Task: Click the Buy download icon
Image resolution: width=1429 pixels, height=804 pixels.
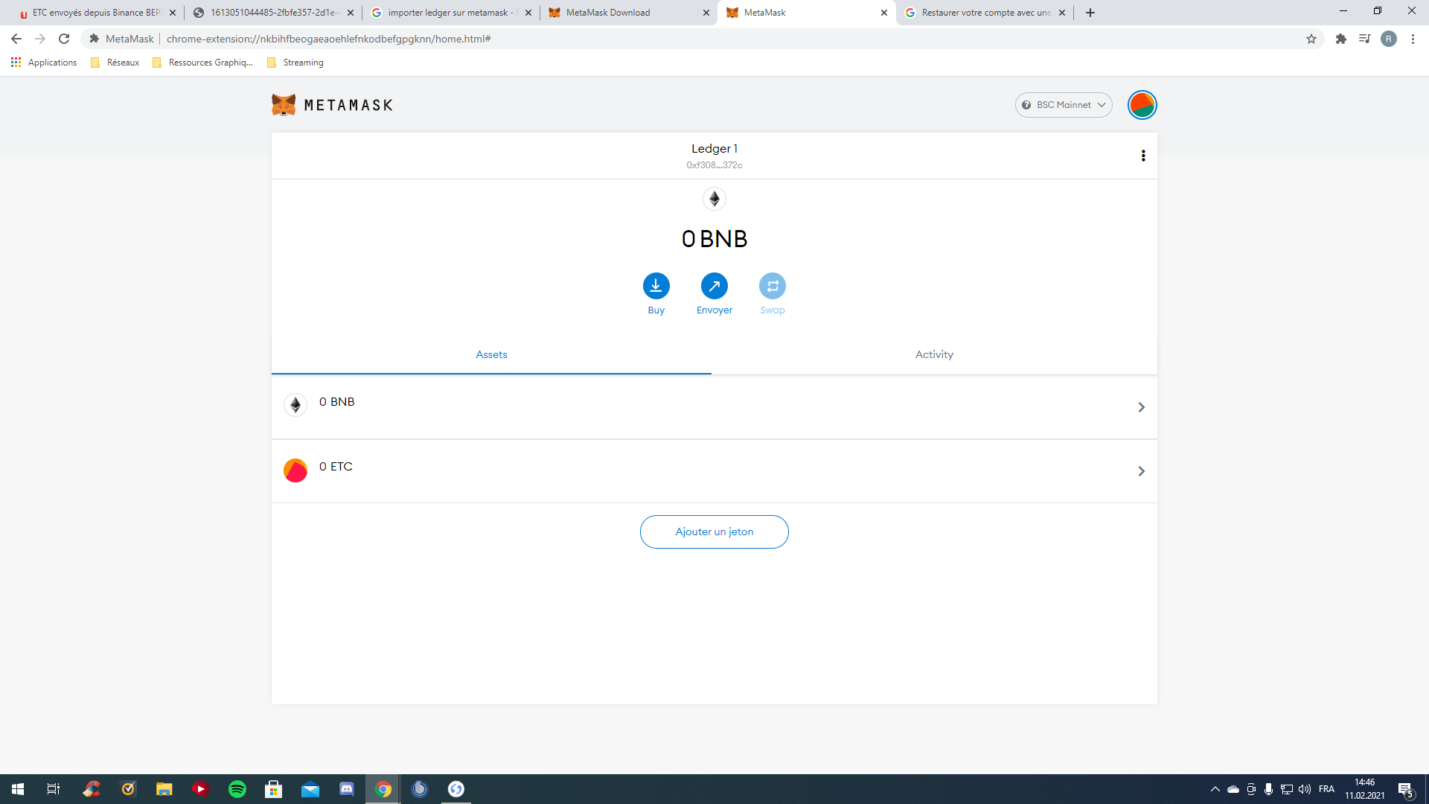Action: pos(656,286)
